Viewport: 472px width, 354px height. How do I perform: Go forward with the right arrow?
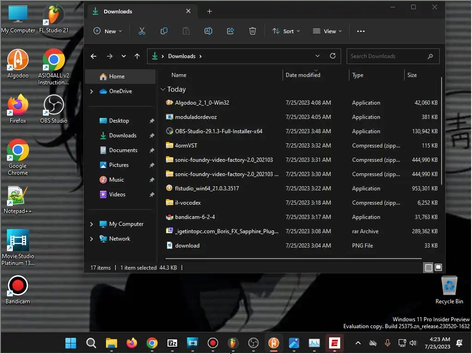coord(110,56)
